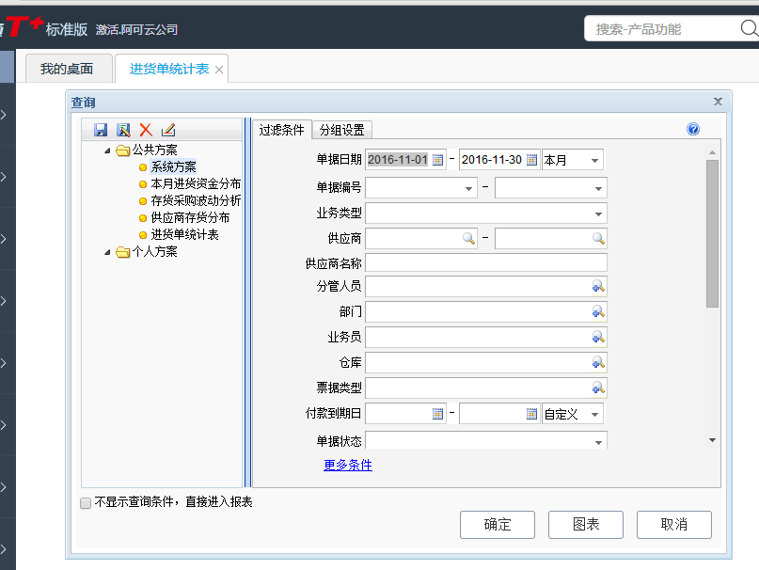
Task: Select 本月进货资金分布 scheme
Action: (196, 183)
